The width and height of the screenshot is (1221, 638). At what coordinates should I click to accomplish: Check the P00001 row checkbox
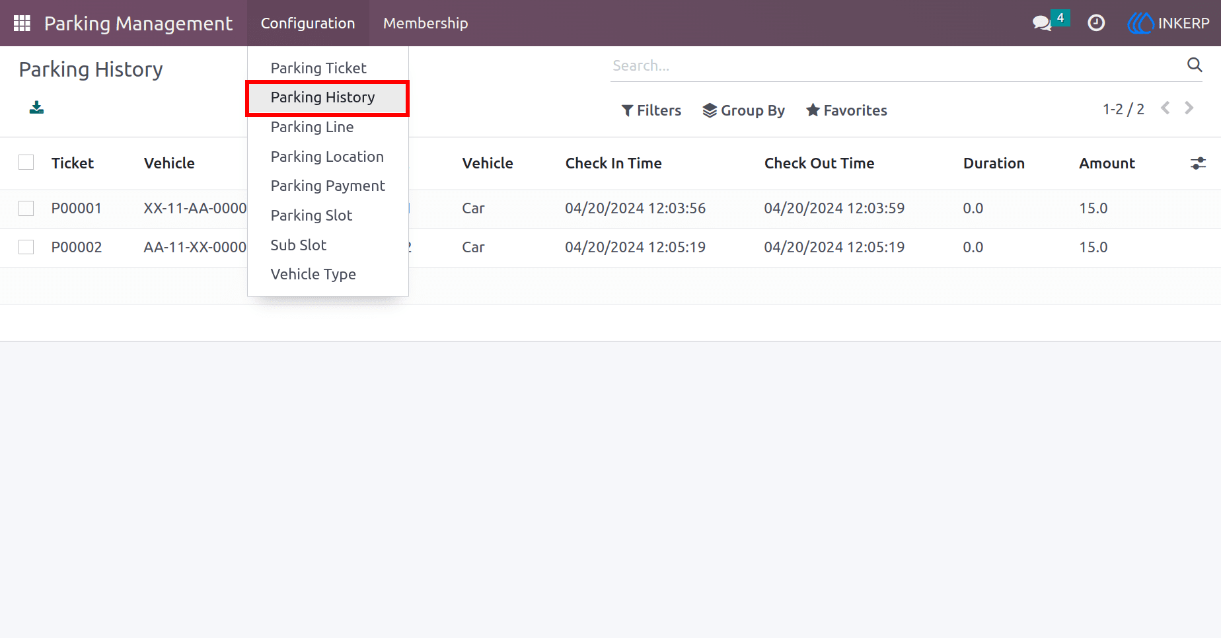(x=26, y=209)
